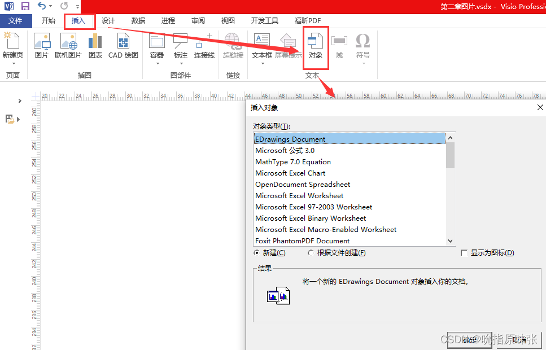Expand the shapes pane chevron
Image resolution: width=546 pixels, height=350 pixels.
tap(20, 101)
